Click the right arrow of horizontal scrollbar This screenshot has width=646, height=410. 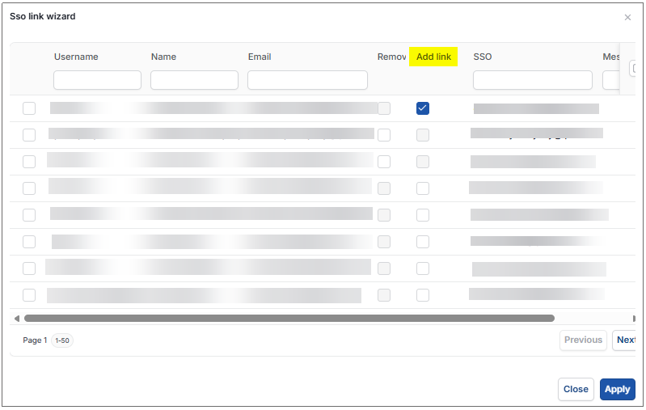[x=634, y=319]
